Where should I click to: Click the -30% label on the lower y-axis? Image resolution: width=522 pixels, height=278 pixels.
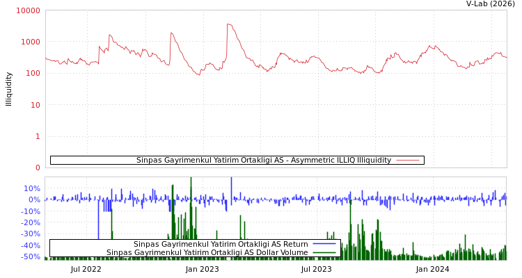[x=31, y=234]
